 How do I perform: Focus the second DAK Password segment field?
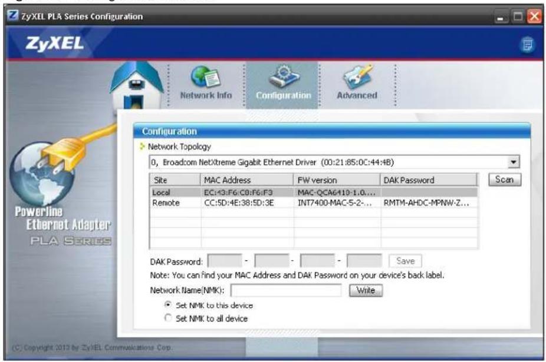(x=272, y=261)
